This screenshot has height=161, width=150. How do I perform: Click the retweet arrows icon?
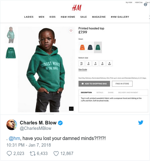point(33,154)
